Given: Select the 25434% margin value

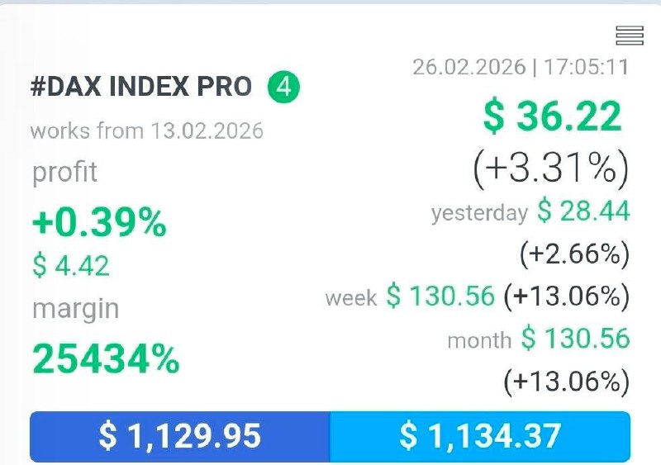Looking at the screenshot, I should [106, 358].
